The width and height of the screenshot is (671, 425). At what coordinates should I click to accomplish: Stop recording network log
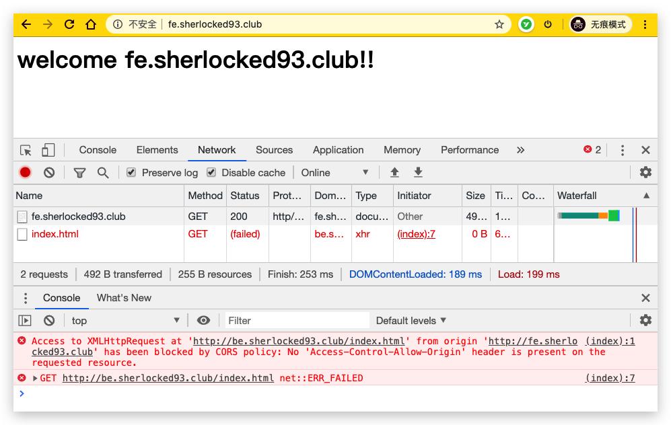(26, 173)
